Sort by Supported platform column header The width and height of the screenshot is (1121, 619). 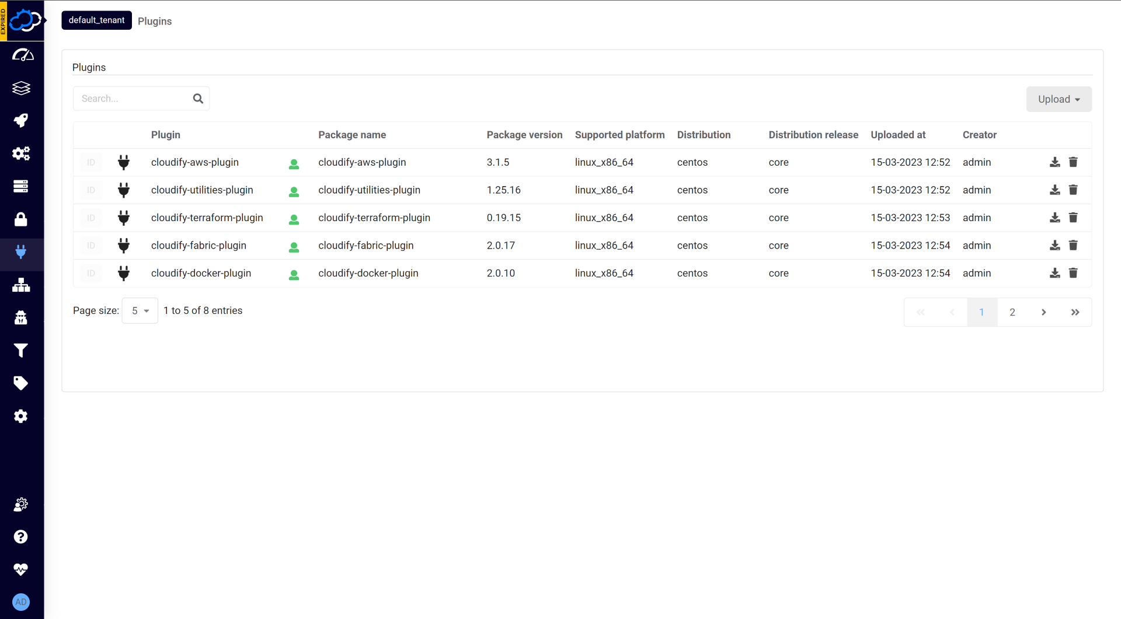619,135
